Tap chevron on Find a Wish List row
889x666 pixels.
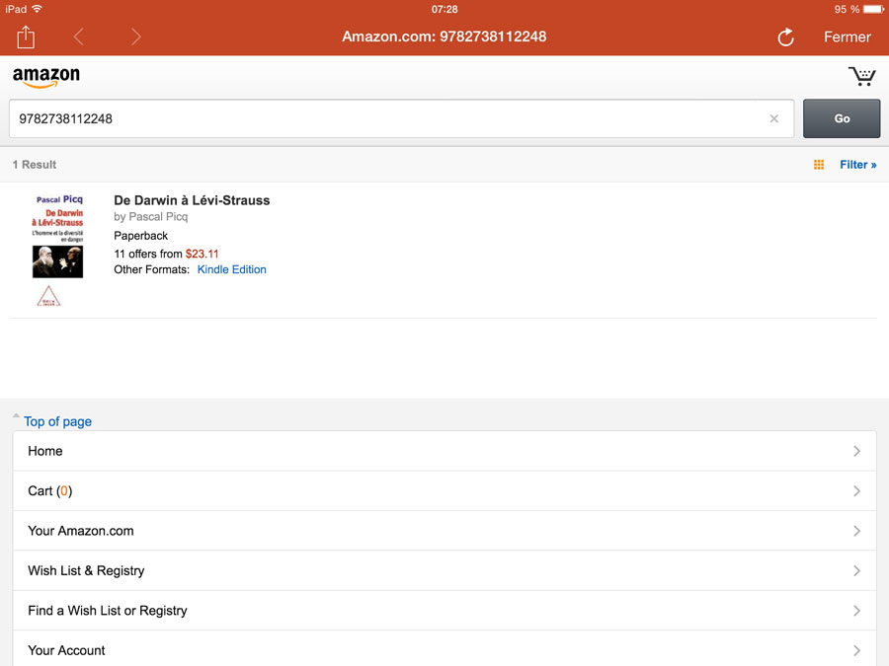tap(856, 611)
